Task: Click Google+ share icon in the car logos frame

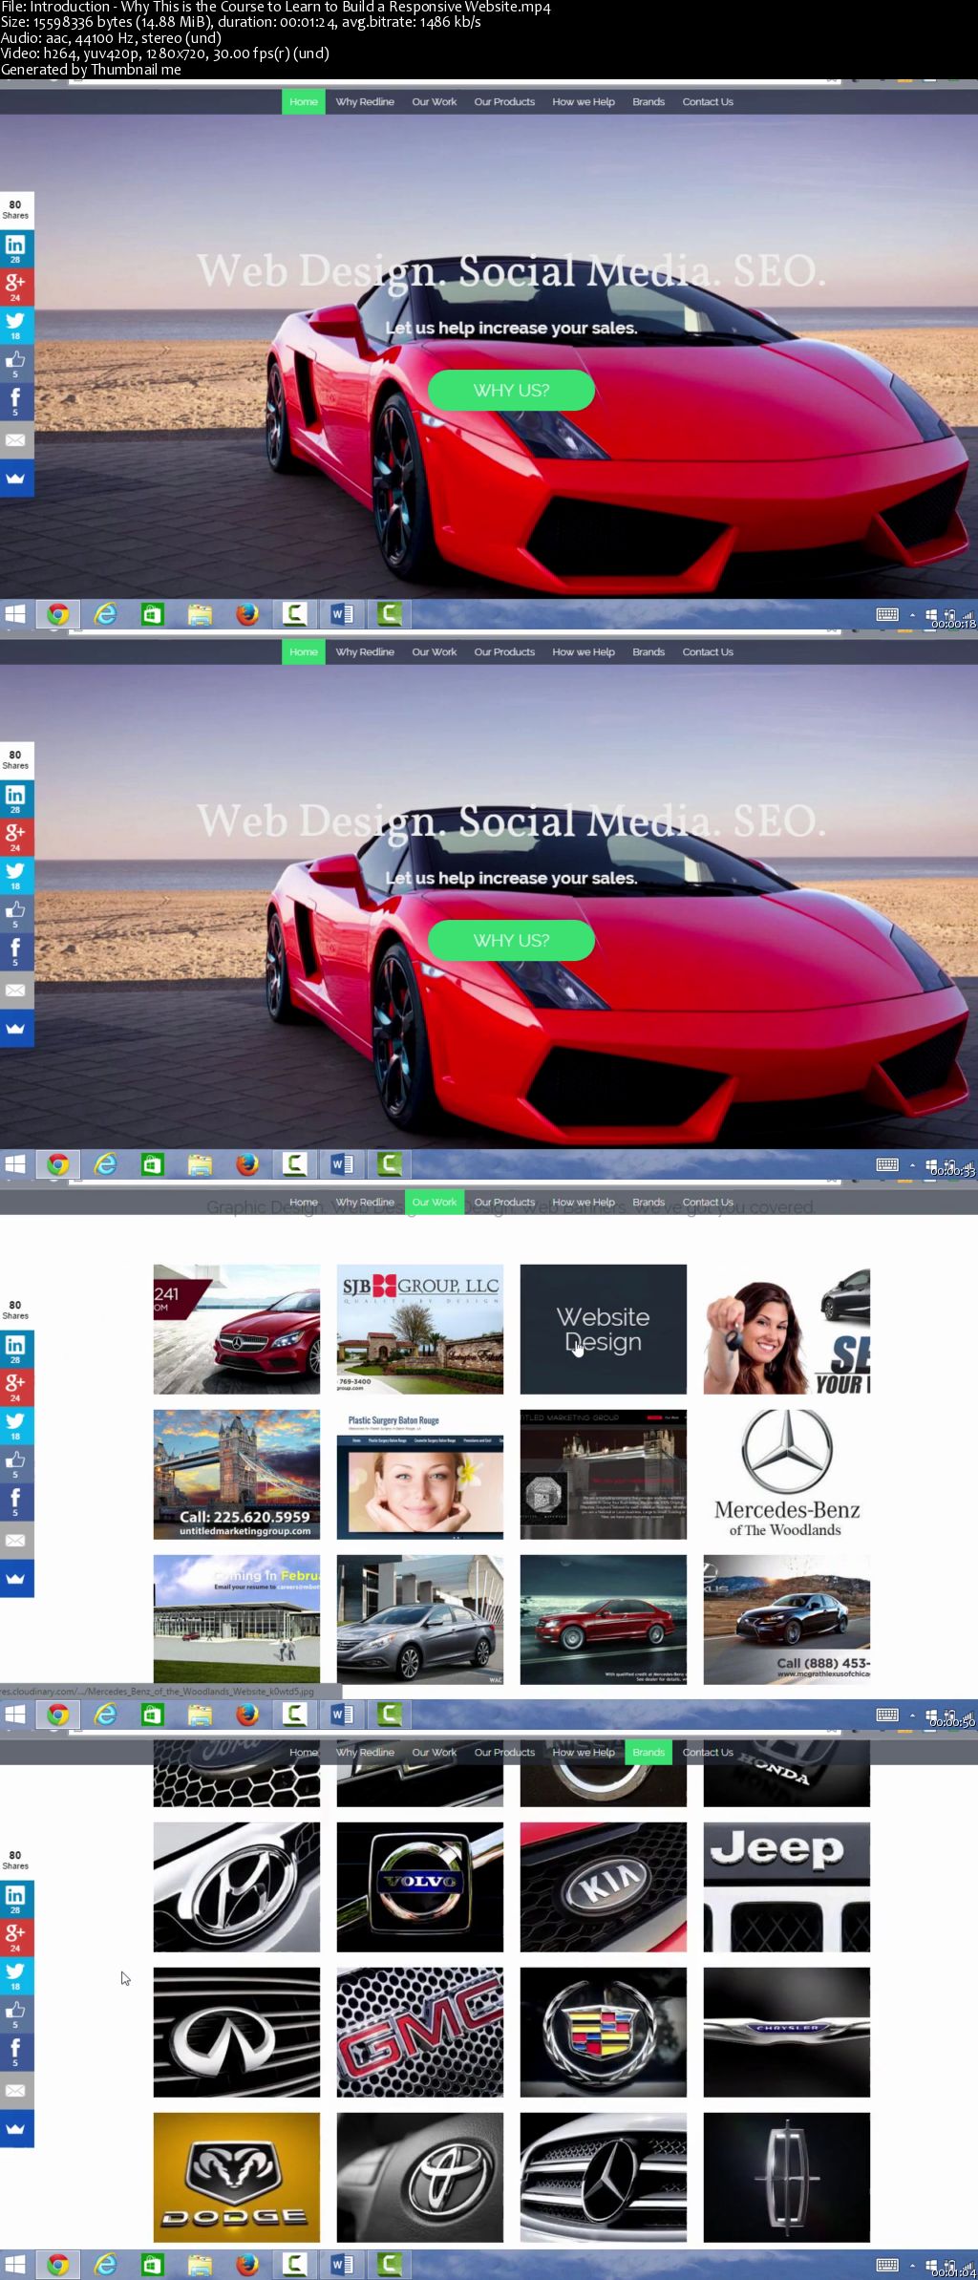Action: pos(16,1937)
